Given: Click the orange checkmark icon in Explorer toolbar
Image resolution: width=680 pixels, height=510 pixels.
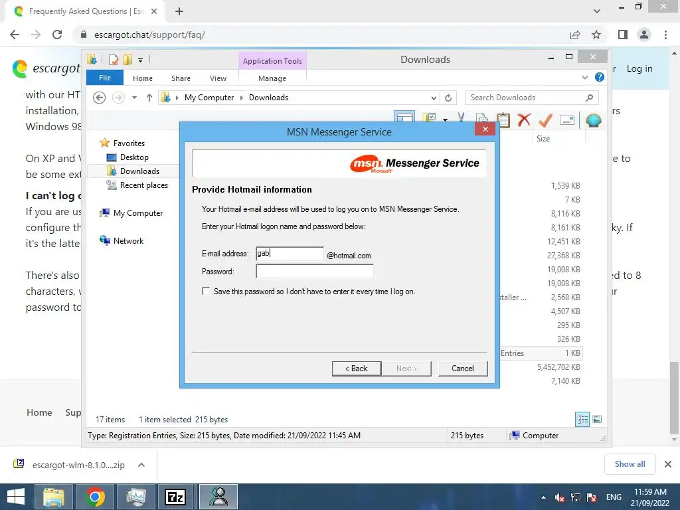Looking at the screenshot, I should click(x=545, y=120).
